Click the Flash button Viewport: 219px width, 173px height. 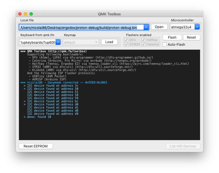(172, 37)
